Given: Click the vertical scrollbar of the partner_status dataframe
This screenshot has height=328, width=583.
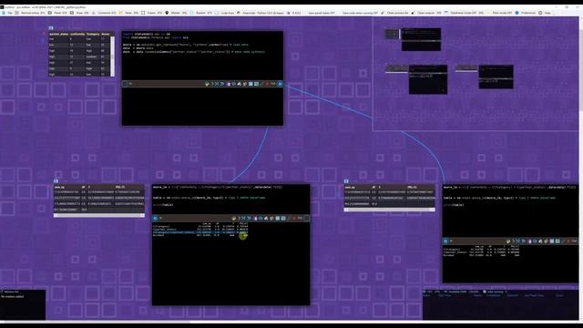Looking at the screenshot, I should pyautogui.click(x=113, y=56).
